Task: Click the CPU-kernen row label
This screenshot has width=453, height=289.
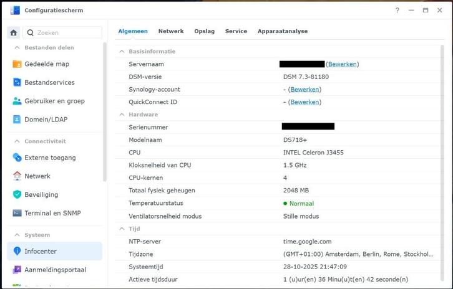Action: (x=145, y=178)
